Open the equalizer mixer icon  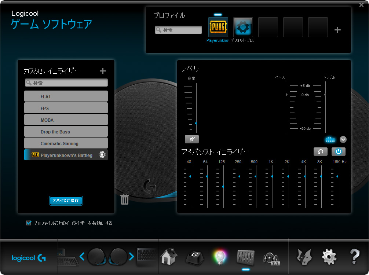[x=245, y=257]
